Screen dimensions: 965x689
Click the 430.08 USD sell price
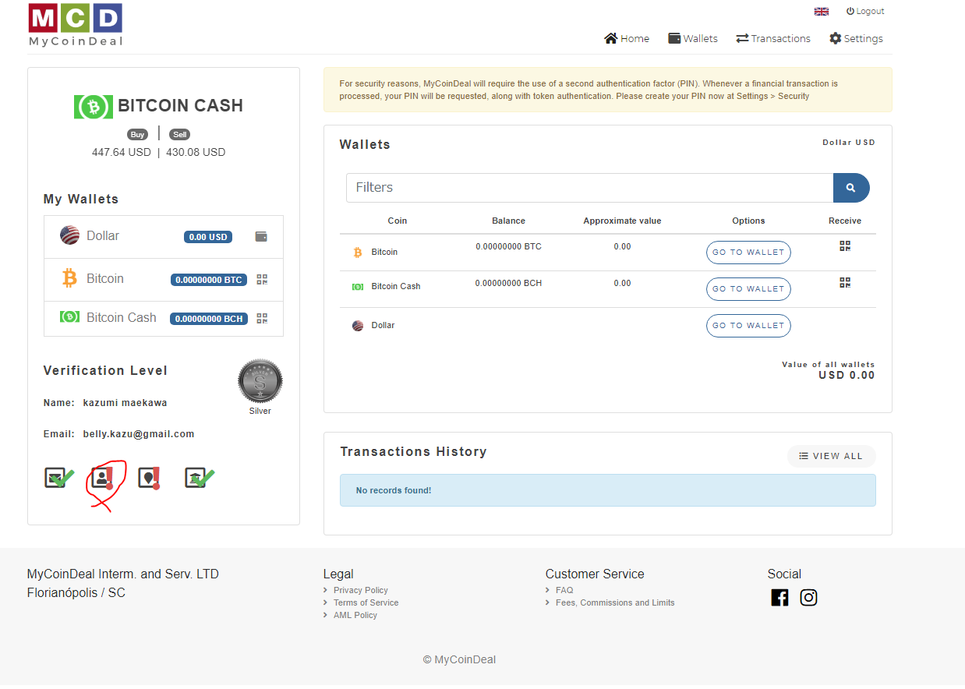click(x=196, y=153)
